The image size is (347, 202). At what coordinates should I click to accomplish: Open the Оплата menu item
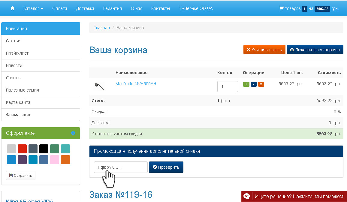pos(59,8)
